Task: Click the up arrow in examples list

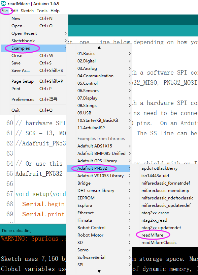Action: point(99,47)
